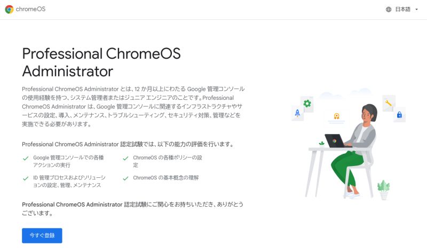
Task: Click the blue padlock icon in illustration
Action: pyautogui.click(x=399, y=115)
